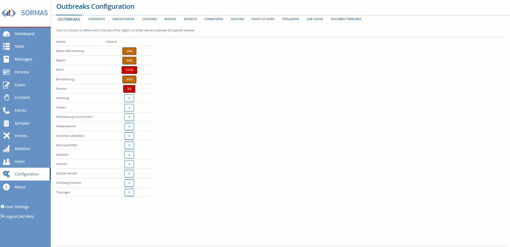Click Berlin 11/12 outbreak button
510x247 pixels.
129,70
